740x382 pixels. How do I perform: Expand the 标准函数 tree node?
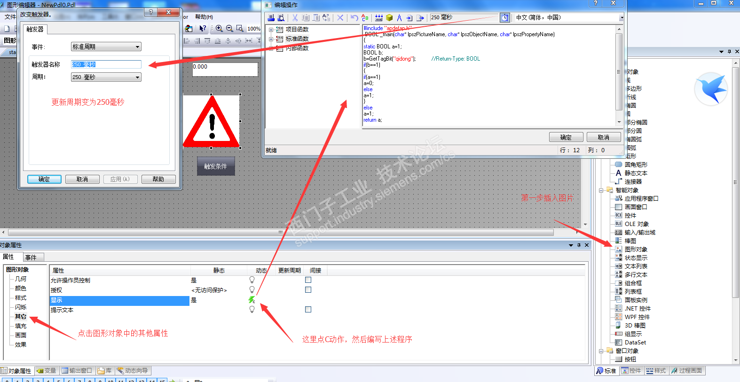[x=271, y=39]
